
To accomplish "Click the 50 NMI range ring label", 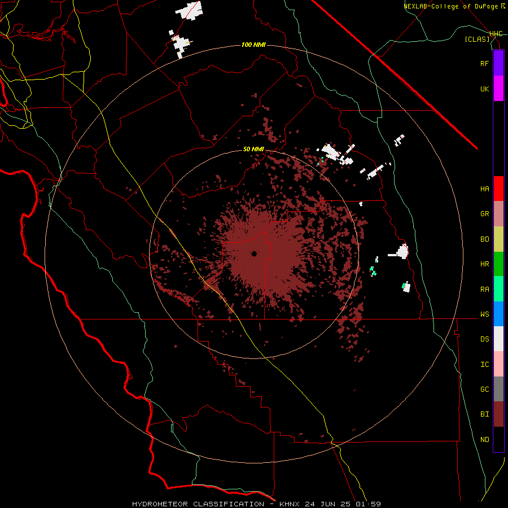I will coord(253,149).
